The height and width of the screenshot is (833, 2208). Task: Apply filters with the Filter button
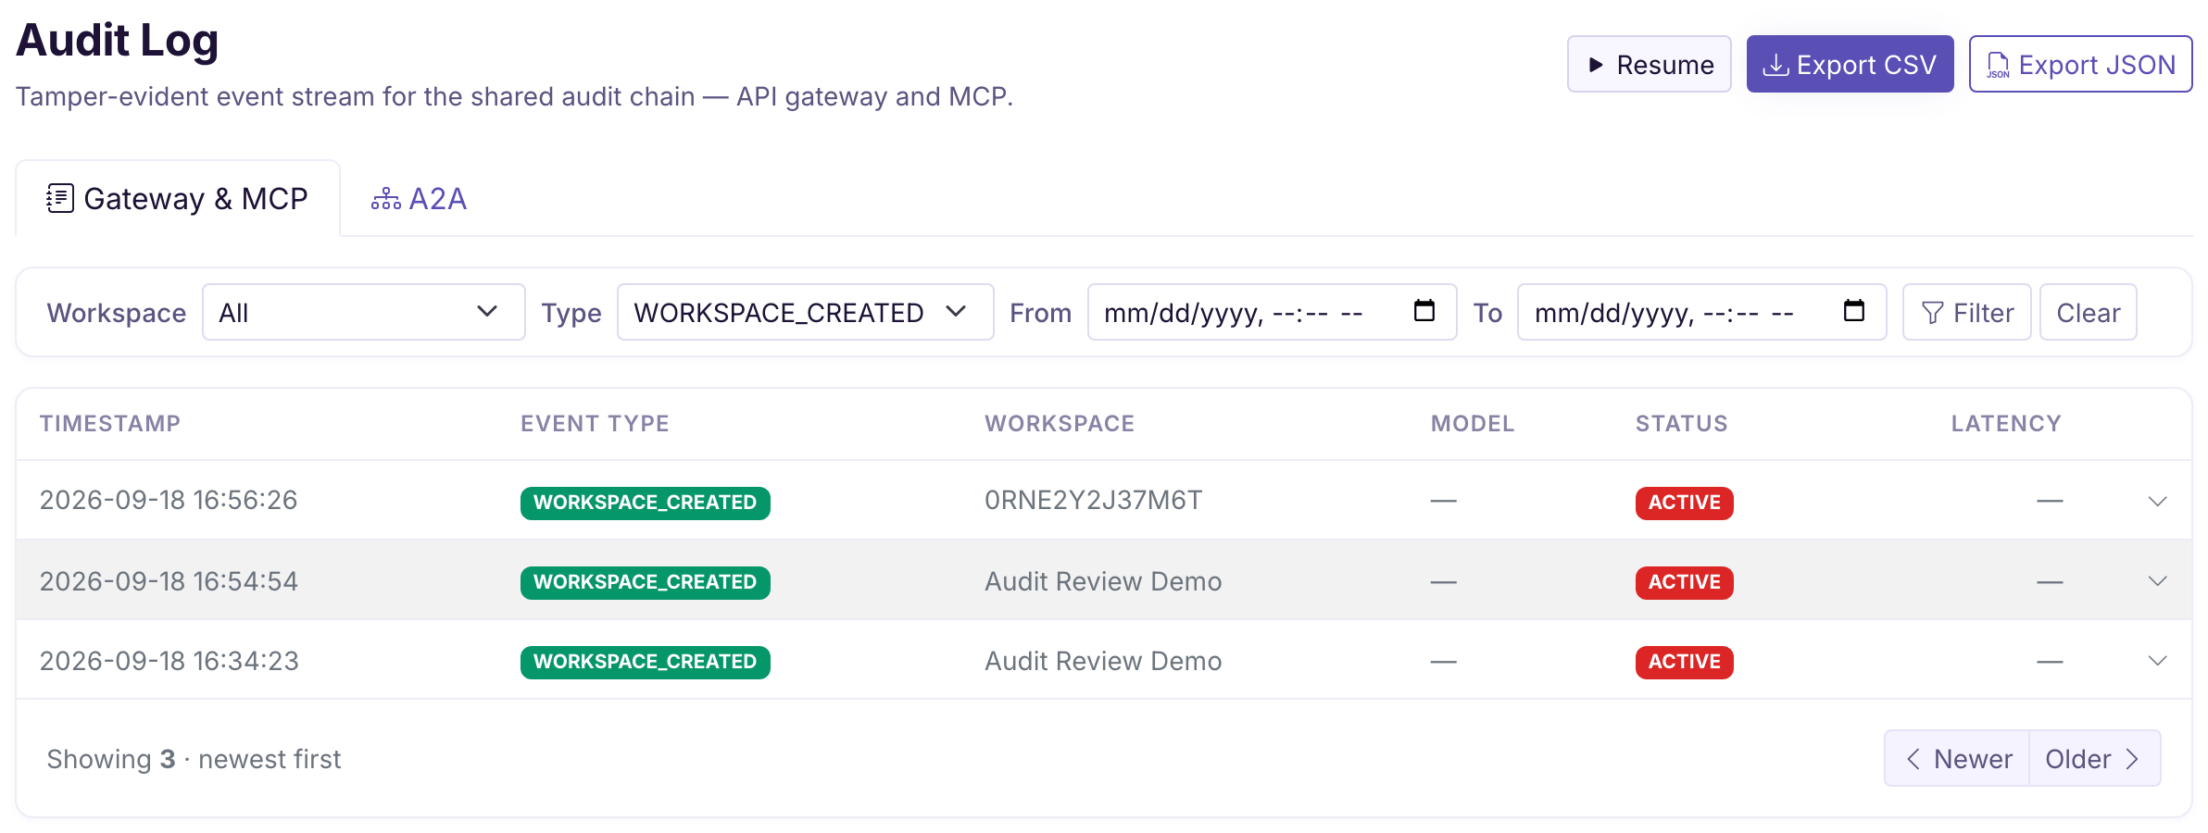pyautogui.click(x=1966, y=312)
